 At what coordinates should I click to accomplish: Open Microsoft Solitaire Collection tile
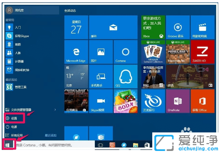point(153,52)
